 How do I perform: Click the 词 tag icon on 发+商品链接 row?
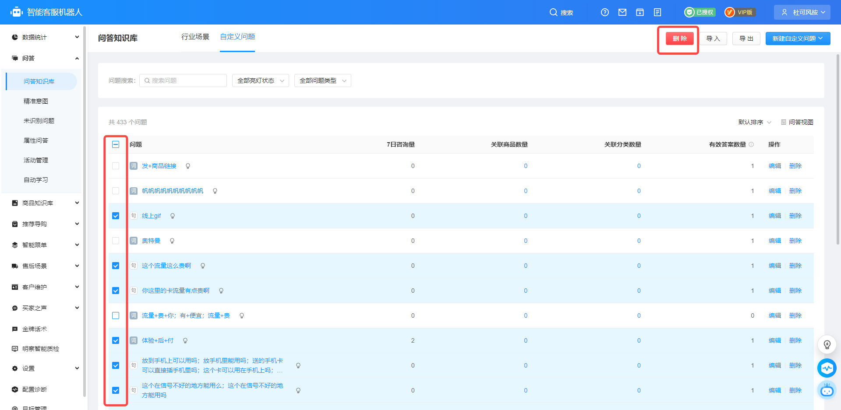coord(134,166)
